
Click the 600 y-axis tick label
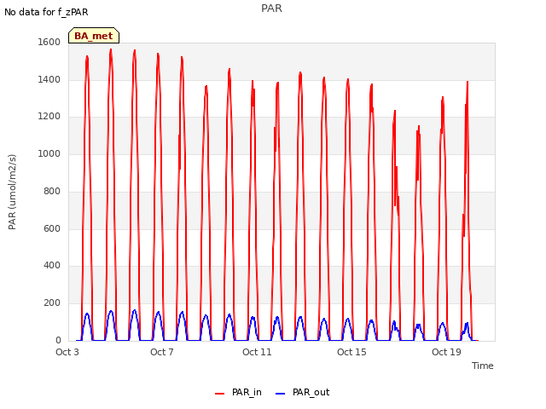click(52, 228)
